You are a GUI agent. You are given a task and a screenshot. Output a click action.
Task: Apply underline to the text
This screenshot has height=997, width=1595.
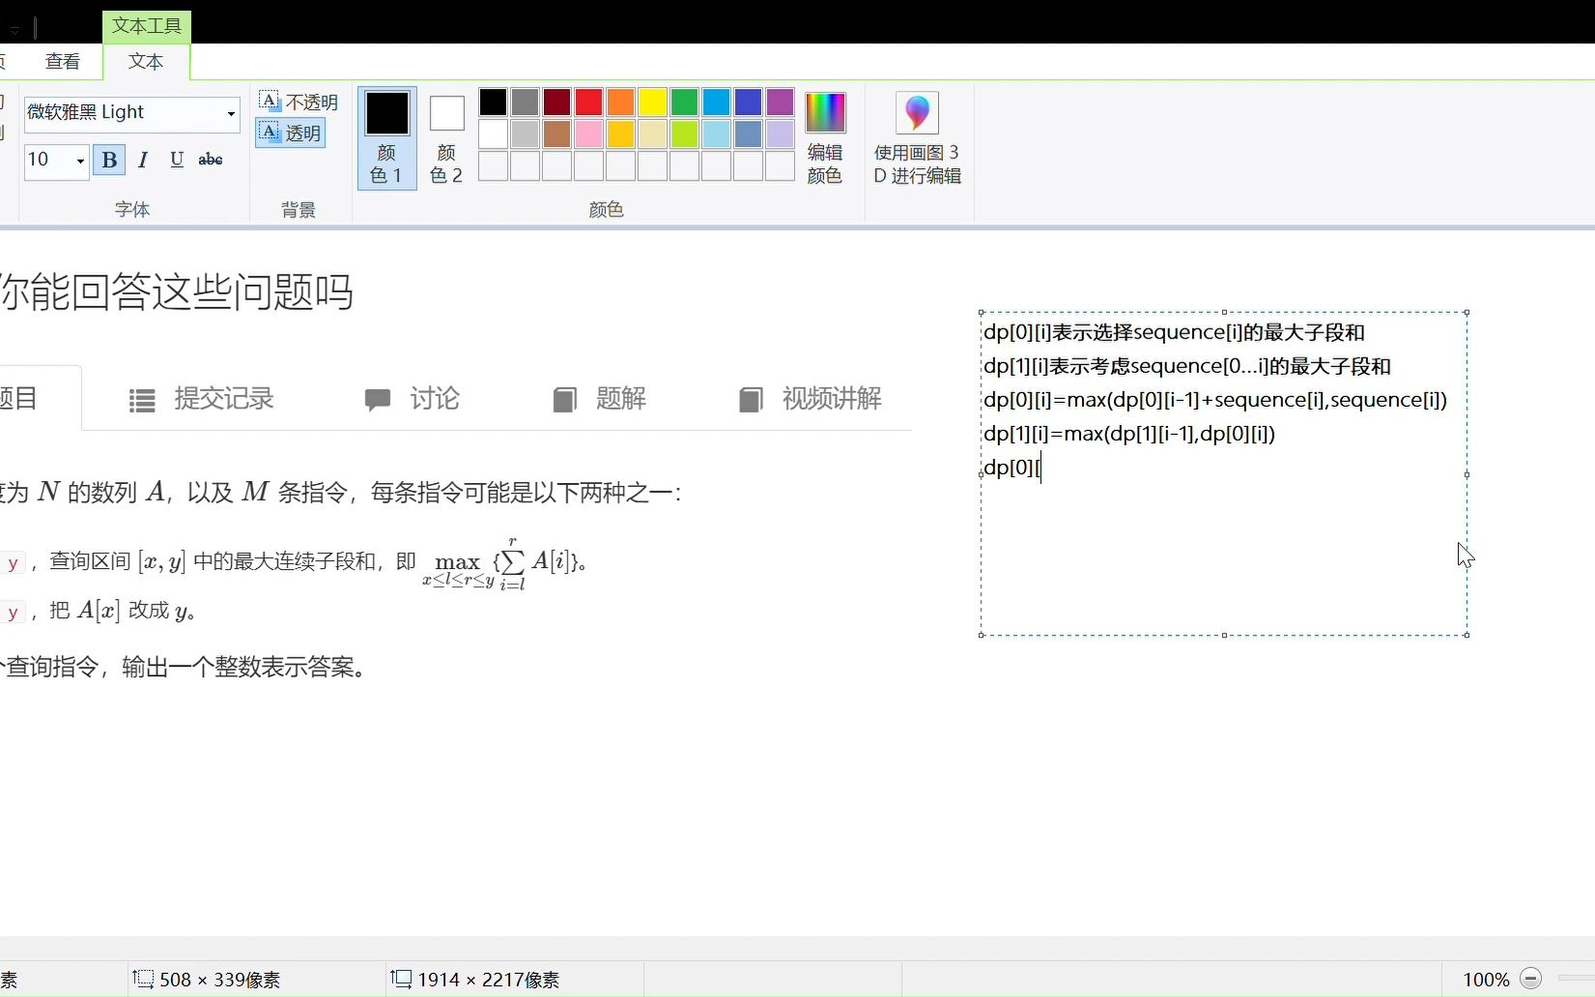(x=176, y=160)
